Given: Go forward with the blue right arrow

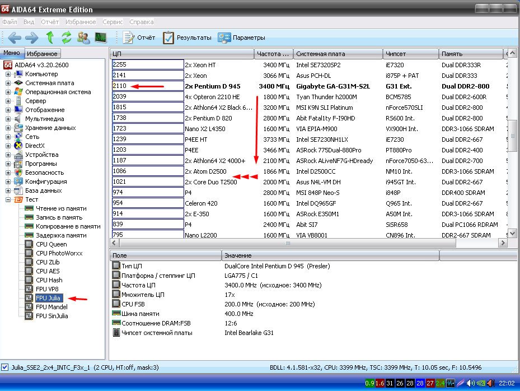Looking at the screenshot, I should click(32, 38).
